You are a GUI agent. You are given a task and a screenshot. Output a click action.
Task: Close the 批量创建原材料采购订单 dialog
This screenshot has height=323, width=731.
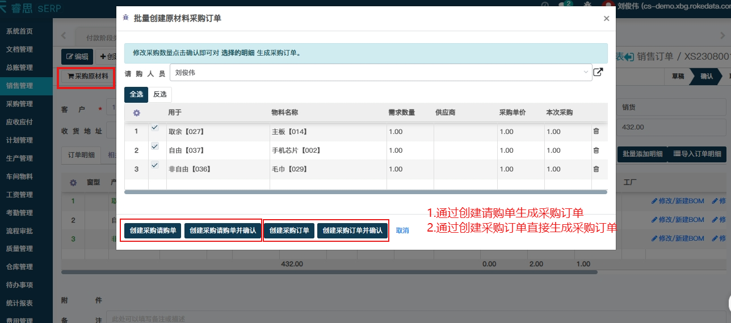[606, 19]
